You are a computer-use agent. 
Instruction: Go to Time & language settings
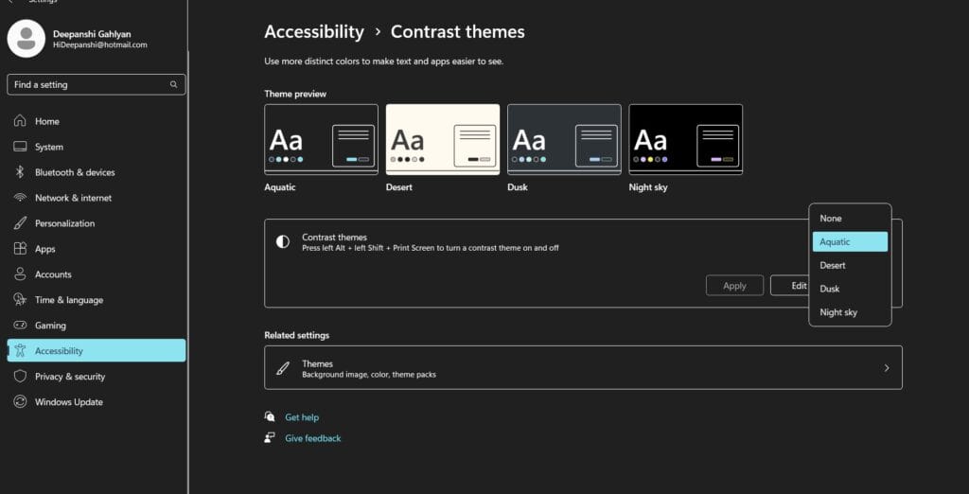68,300
